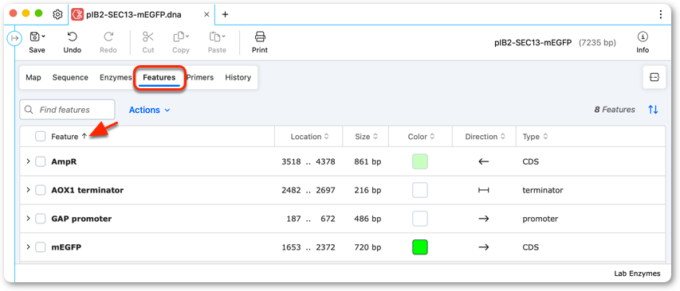Open the Actions dropdown
This screenshot has width=680, height=291.
(x=150, y=110)
